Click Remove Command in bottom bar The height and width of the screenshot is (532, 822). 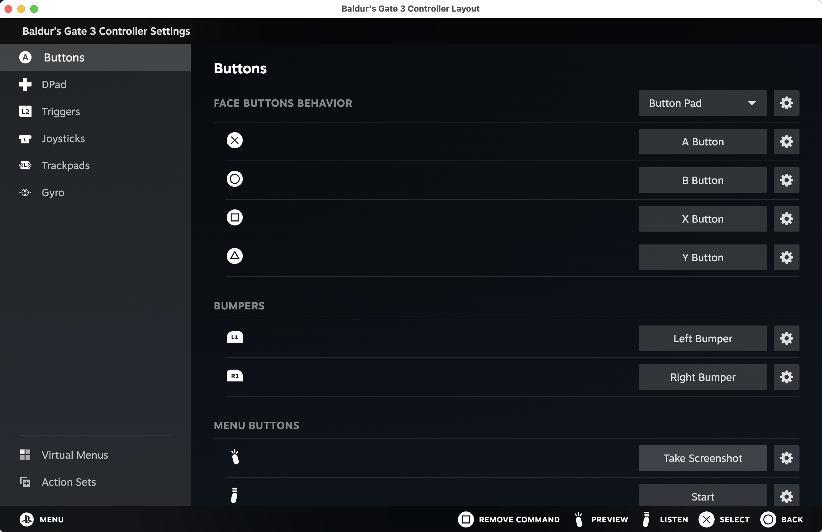509,519
